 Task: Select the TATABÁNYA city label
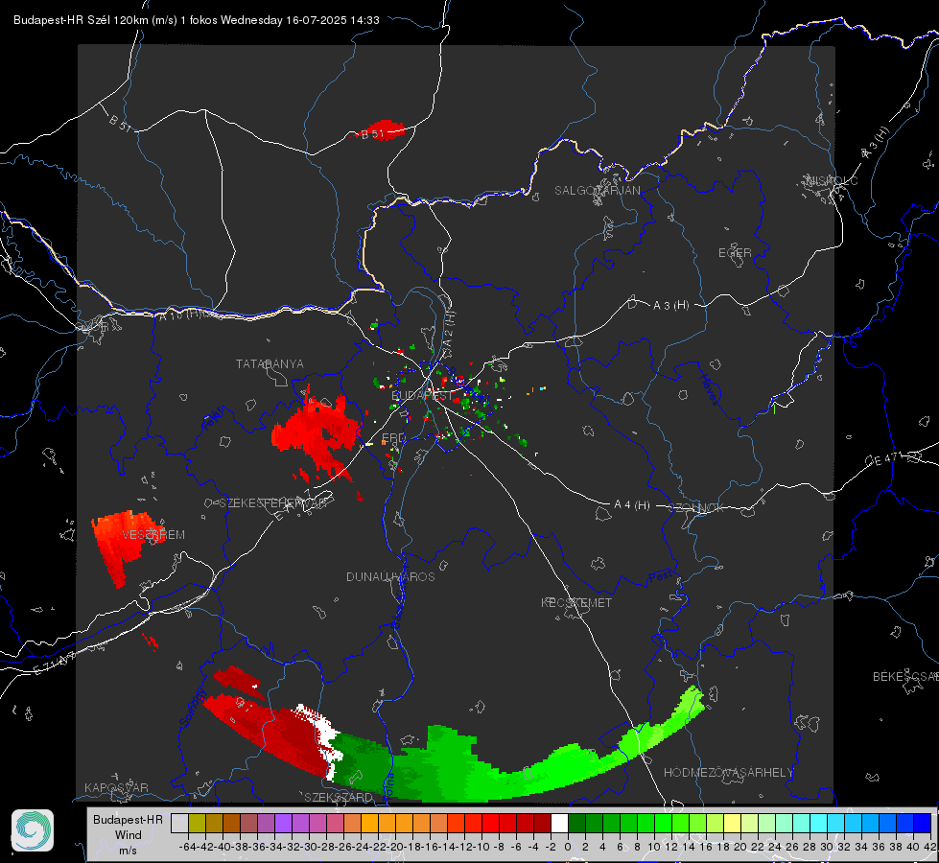[x=270, y=363]
